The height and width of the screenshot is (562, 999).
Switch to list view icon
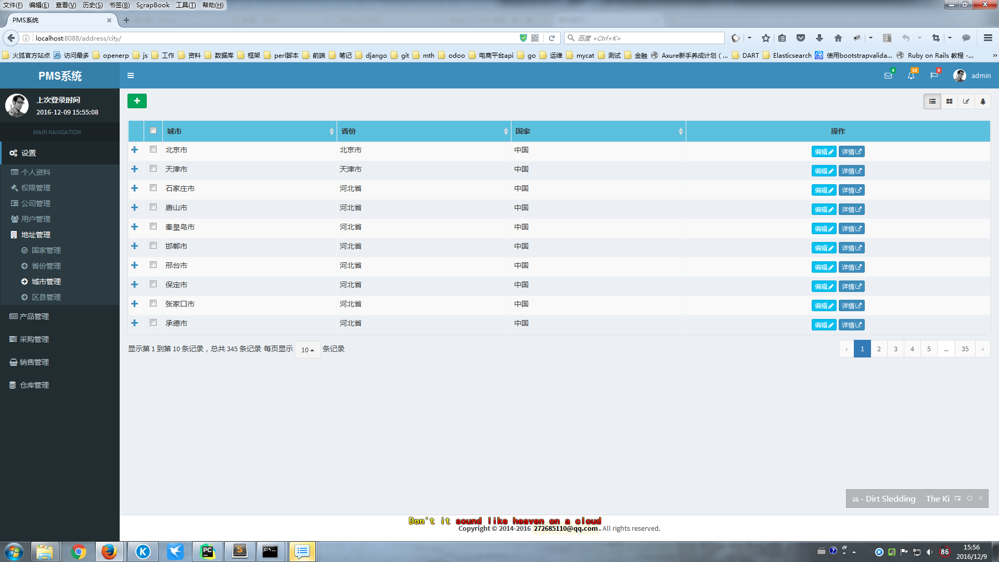click(x=932, y=101)
